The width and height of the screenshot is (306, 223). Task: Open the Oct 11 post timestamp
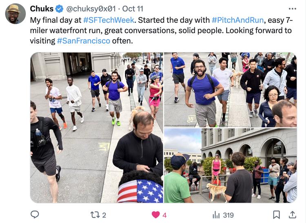(133, 9)
